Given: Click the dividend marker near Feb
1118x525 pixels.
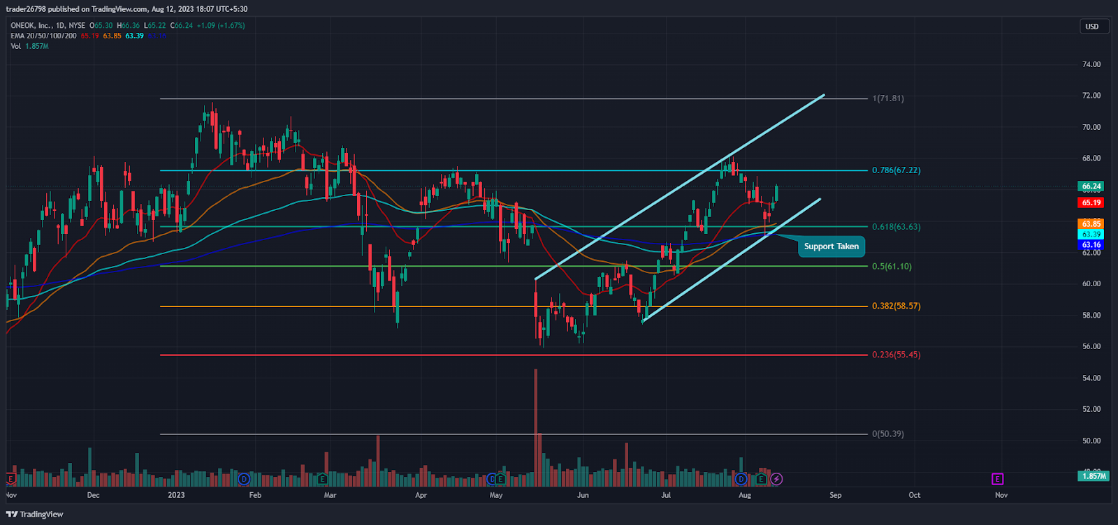Looking at the screenshot, I should pyautogui.click(x=244, y=479).
